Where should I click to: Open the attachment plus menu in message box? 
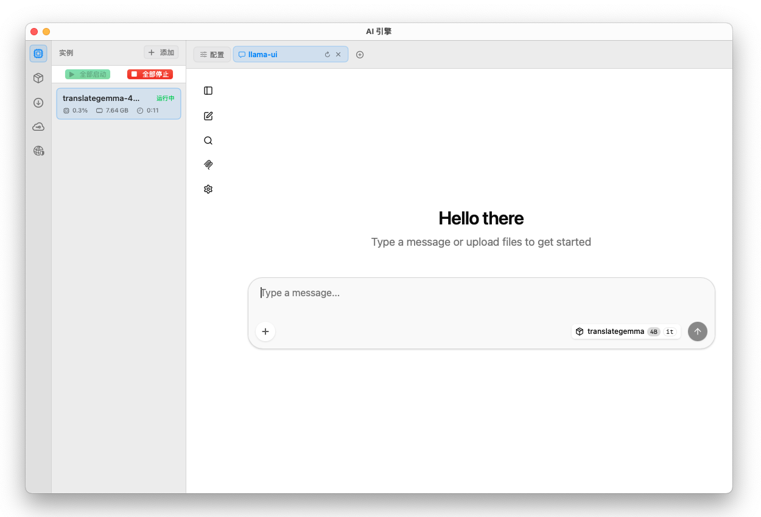[x=265, y=331]
